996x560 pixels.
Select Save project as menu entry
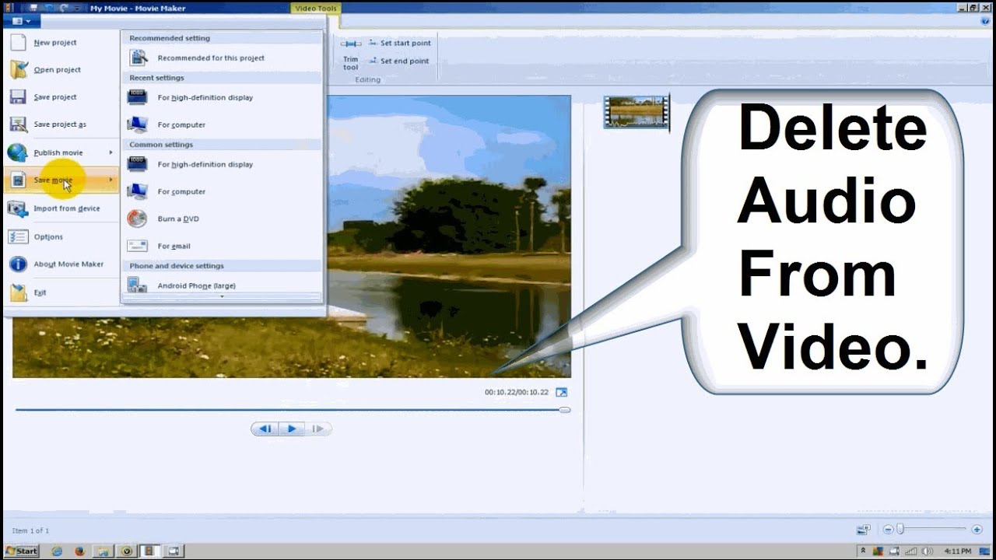(x=60, y=124)
